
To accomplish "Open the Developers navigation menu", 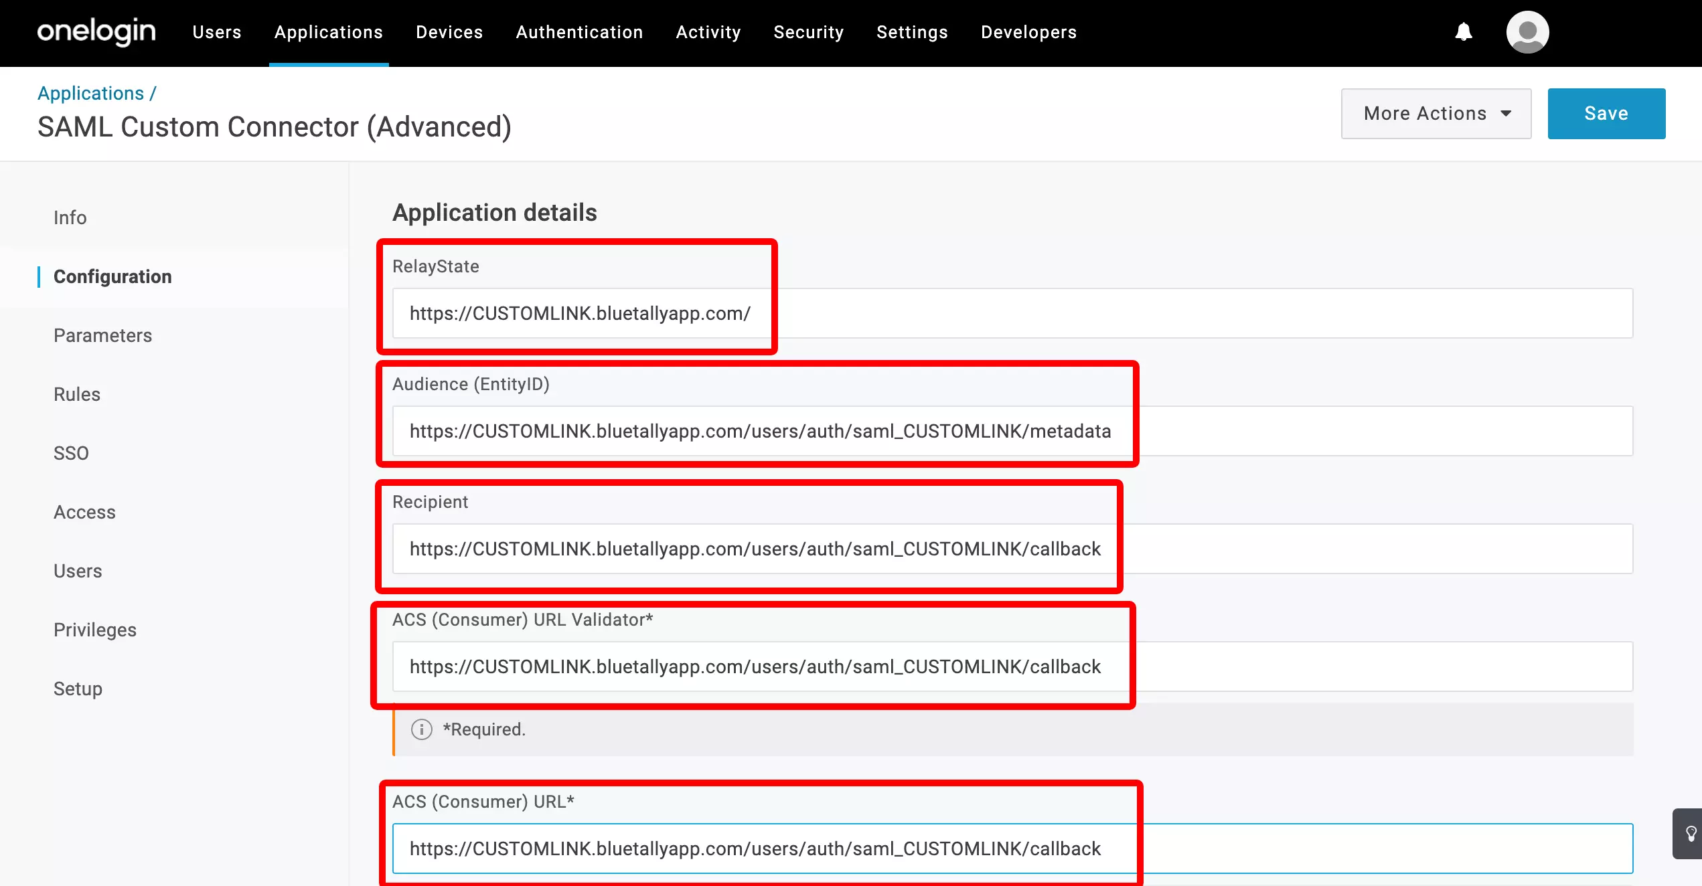I will coord(1029,32).
